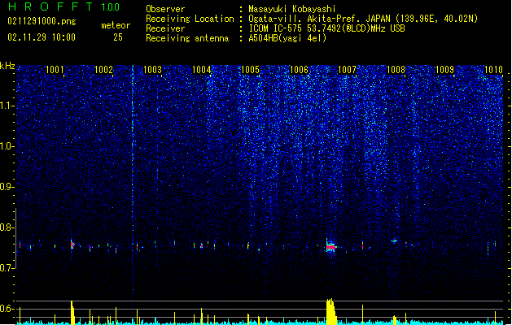Click the 1001 time marker

(55, 69)
